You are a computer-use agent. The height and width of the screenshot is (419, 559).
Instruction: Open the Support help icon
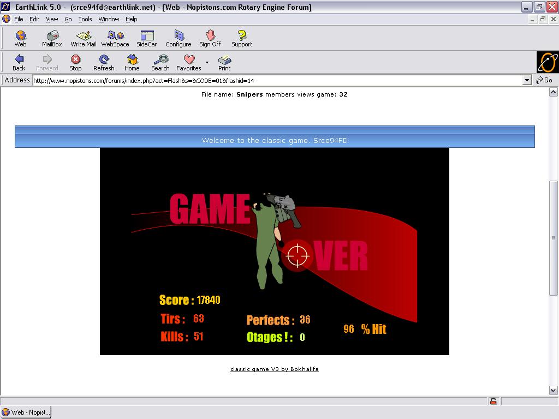242,38
